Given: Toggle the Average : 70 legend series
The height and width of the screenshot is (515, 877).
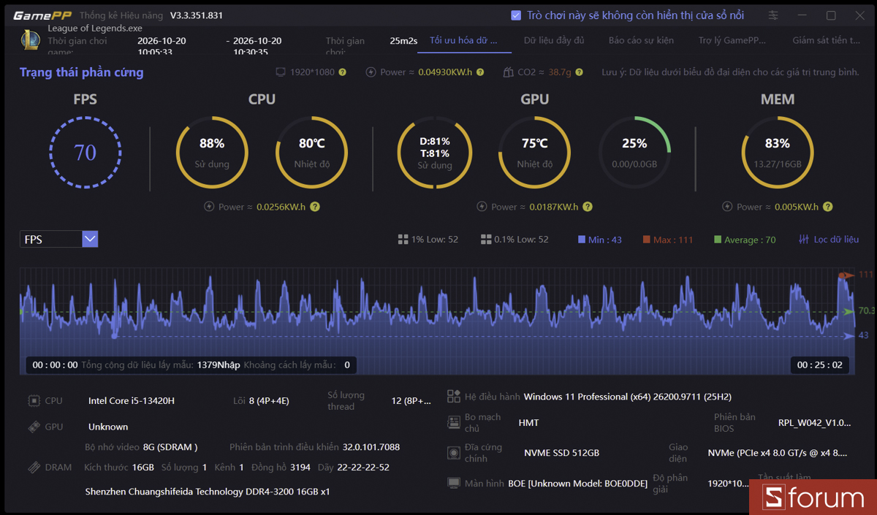Looking at the screenshot, I should (x=745, y=240).
